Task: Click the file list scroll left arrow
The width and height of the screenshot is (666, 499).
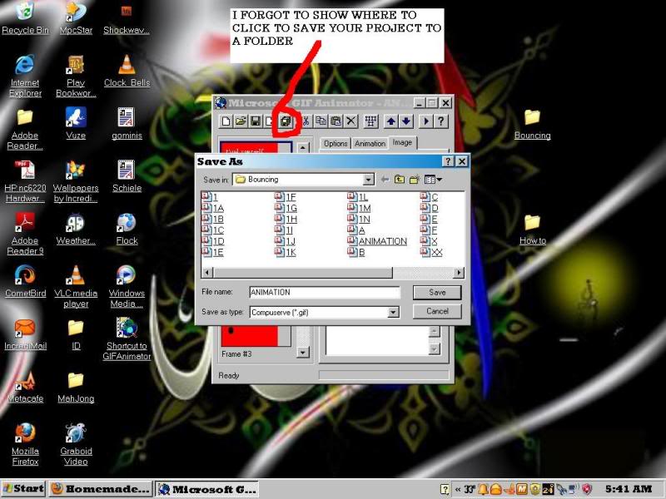Action: click(x=206, y=273)
